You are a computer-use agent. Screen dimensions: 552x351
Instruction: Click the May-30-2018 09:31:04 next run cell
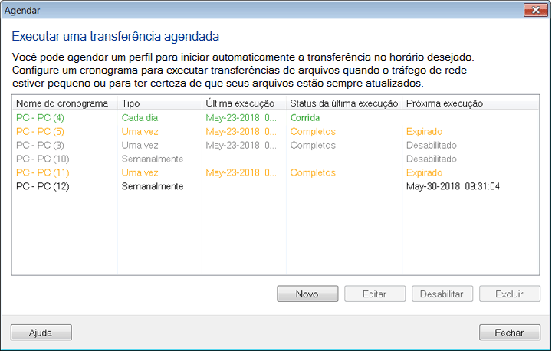point(454,187)
